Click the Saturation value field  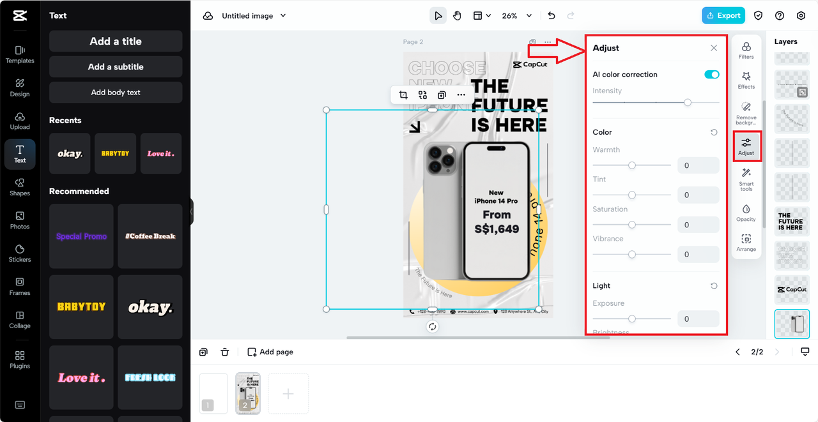pyautogui.click(x=698, y=225)
